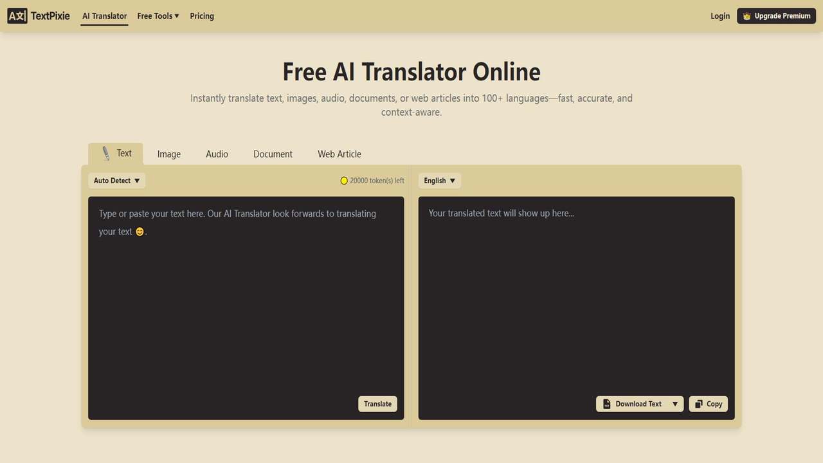The height and width of the screenshot is (463, 823).
Task: Open the Auto Detect source language dropdown
Action: [x=116, y=181]
